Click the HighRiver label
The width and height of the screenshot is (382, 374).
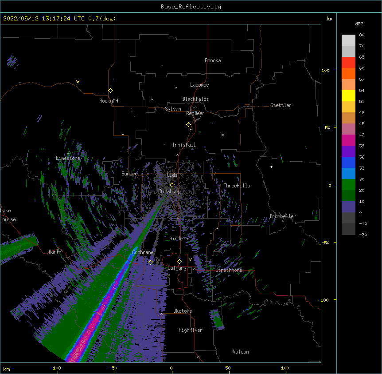click(x=191, y=330)
